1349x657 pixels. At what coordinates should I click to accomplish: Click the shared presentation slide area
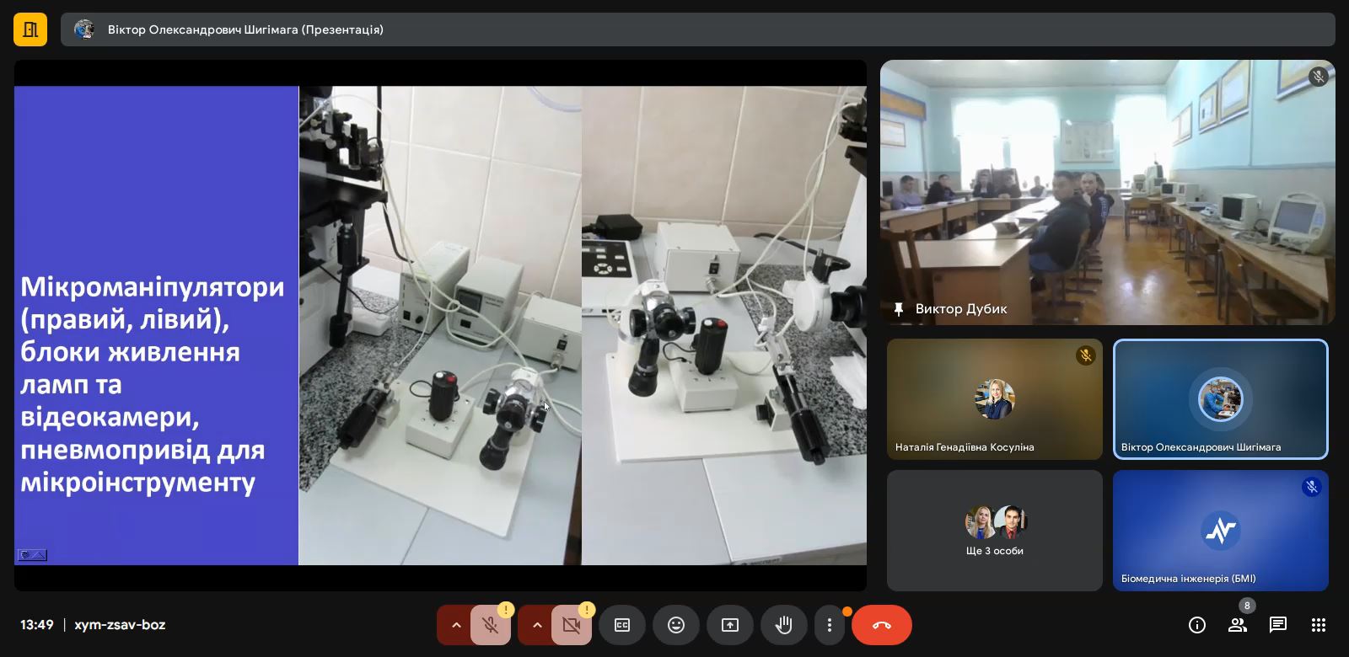440,325
